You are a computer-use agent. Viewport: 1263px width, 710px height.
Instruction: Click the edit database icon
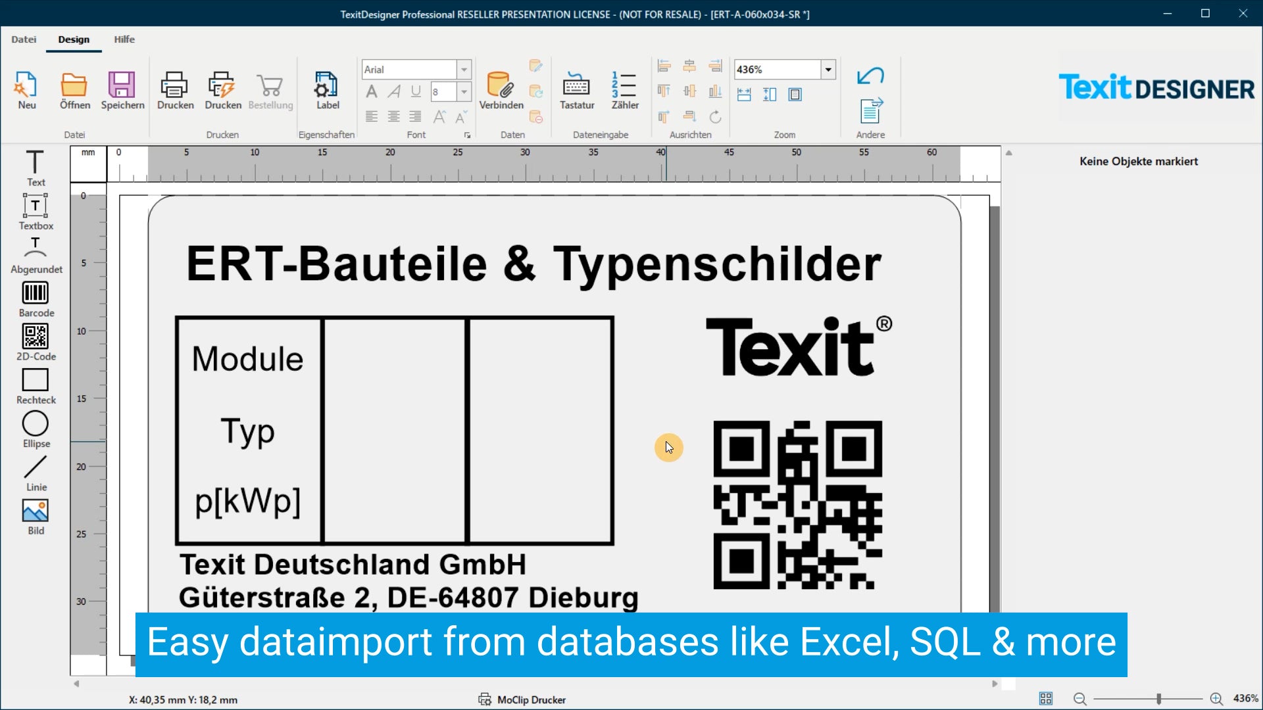pyautogui.click(x=535, y=66)
